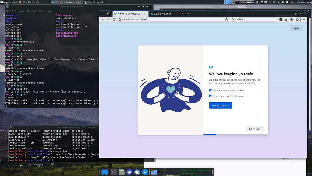This screenshot has width=312, height=176.
Task: Open the Waterfox hamburger menu
Action: click(303, 19)
